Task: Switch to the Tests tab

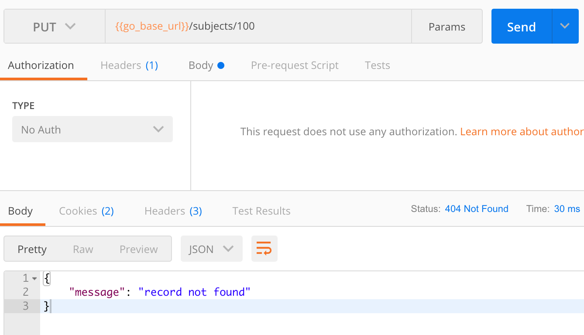Action: (377, 65)
